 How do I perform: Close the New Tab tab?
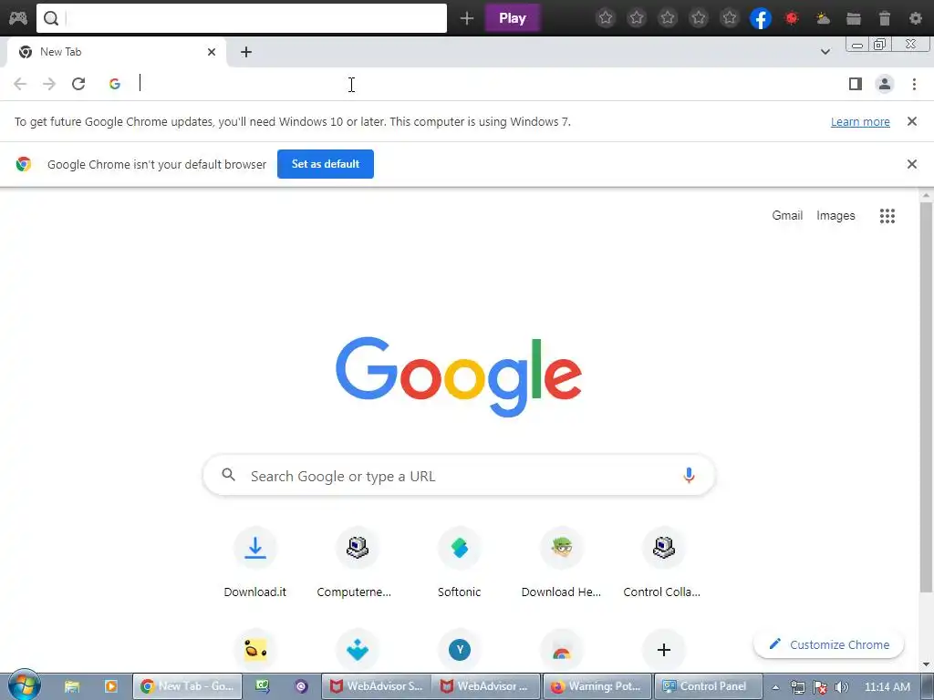(212, 52)
